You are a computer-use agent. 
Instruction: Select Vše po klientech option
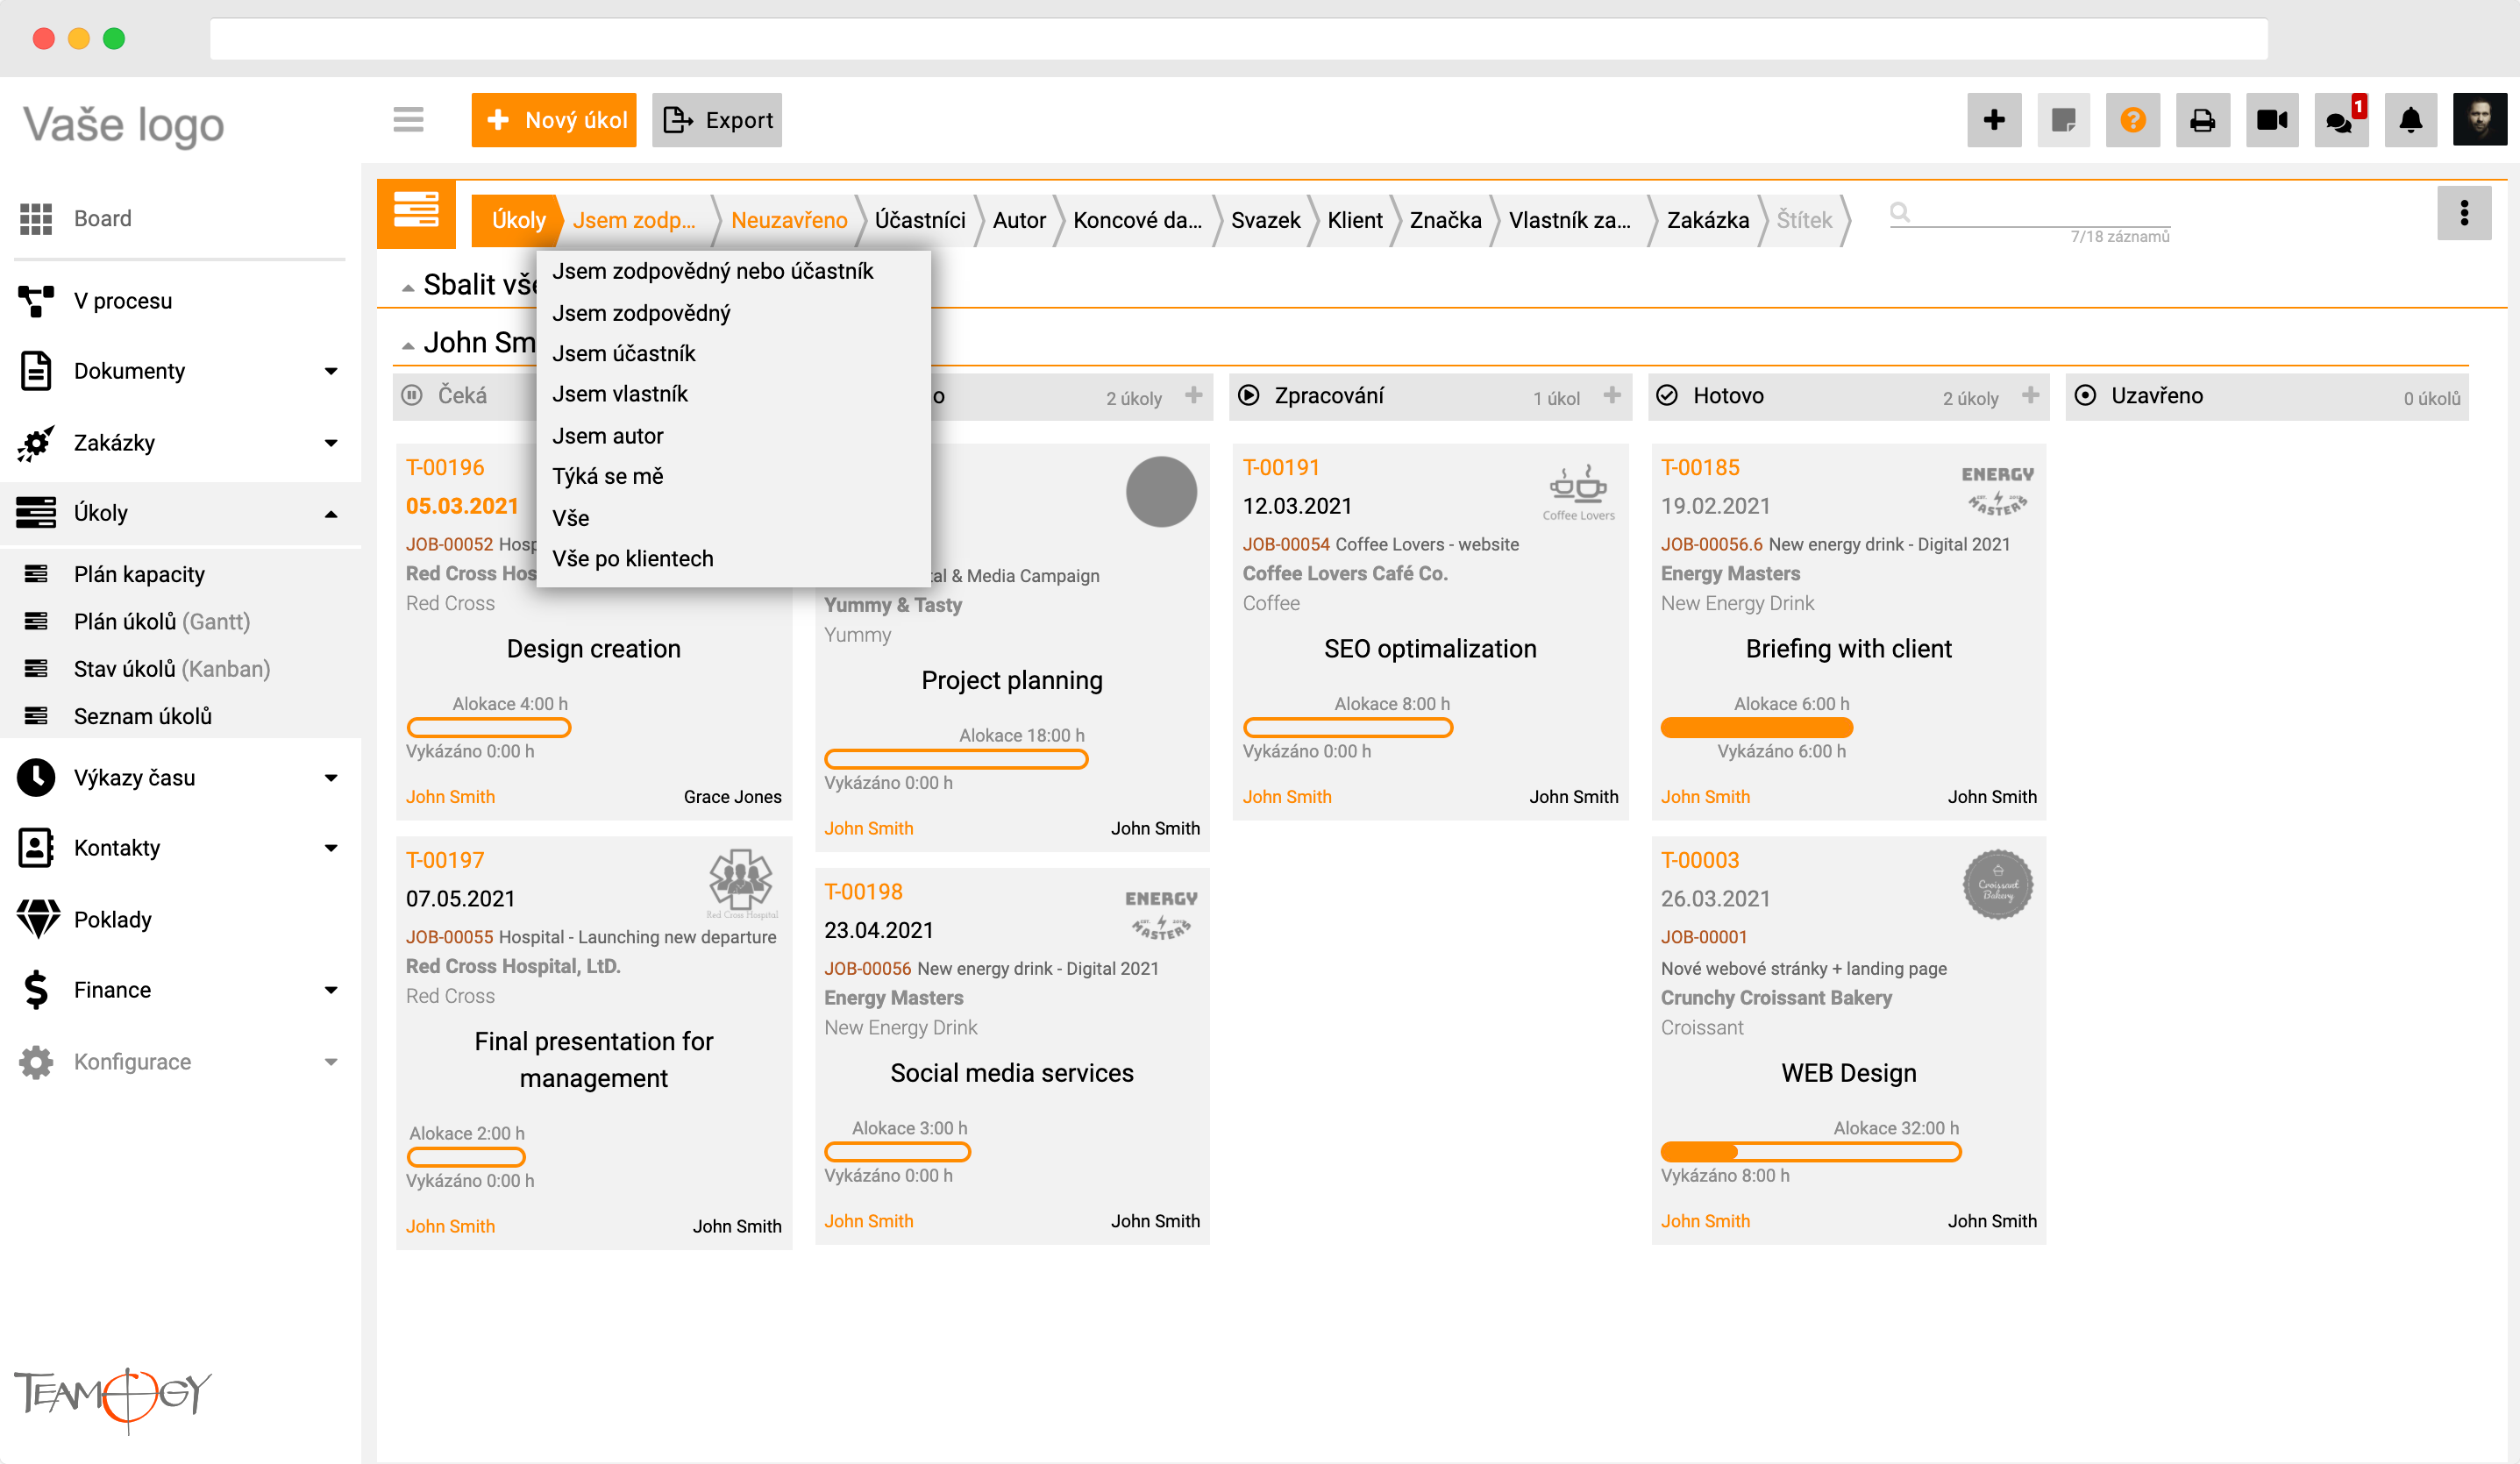pos(633,558)
